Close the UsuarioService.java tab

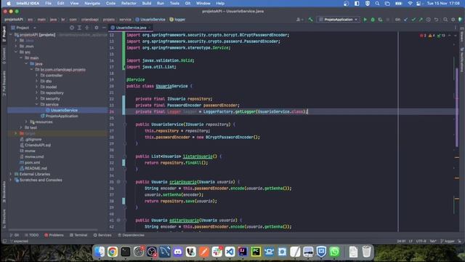[150, 28]
